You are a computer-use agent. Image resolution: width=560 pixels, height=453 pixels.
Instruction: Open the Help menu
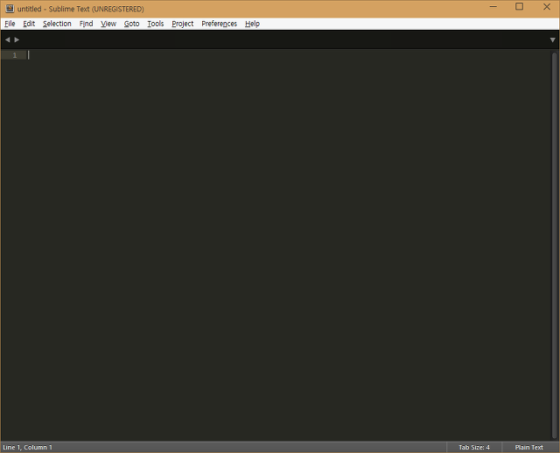tap(252, 24)
